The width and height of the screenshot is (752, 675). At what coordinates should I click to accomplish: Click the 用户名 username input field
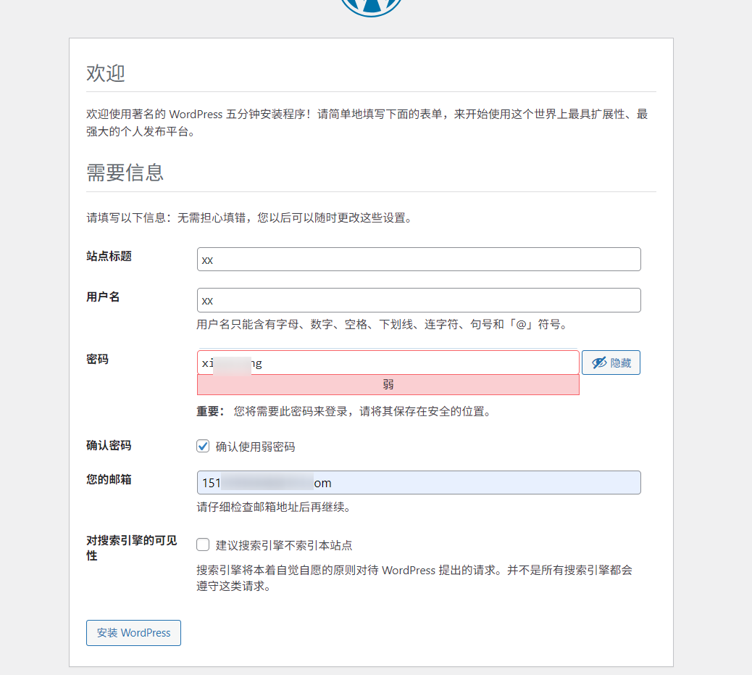pos(419,300)
